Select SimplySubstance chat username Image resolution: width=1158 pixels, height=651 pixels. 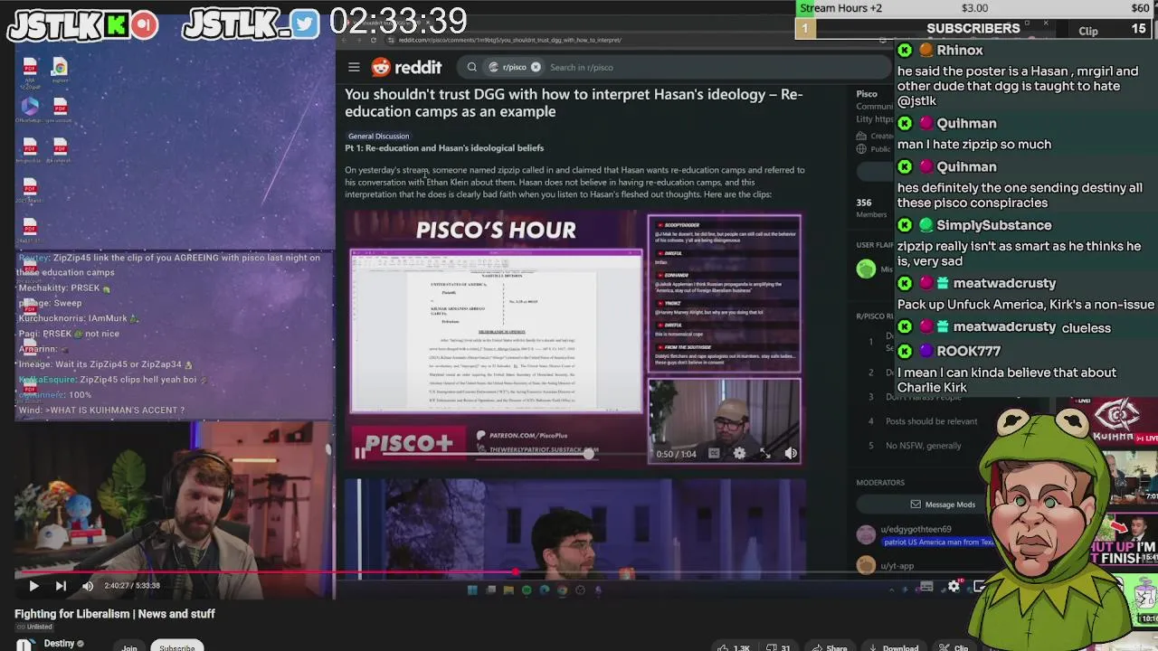[994, 225]
